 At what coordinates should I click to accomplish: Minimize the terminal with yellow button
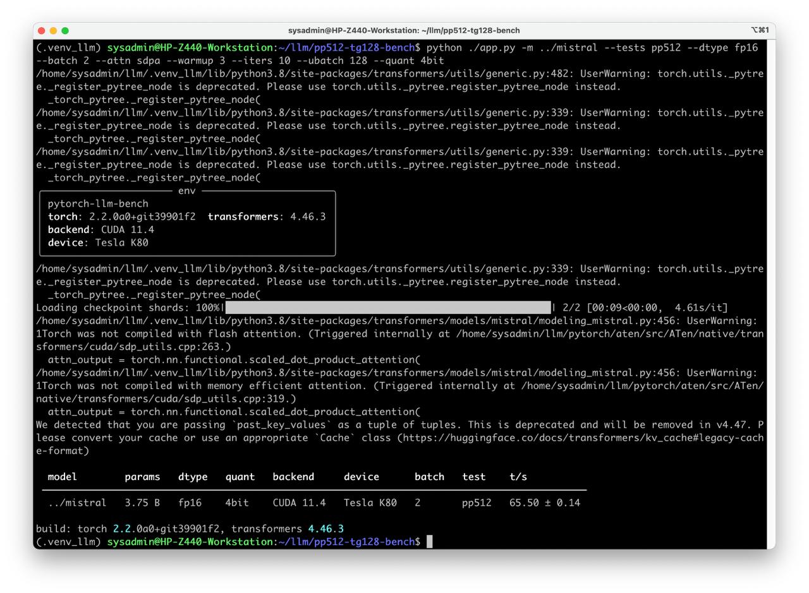53,30
